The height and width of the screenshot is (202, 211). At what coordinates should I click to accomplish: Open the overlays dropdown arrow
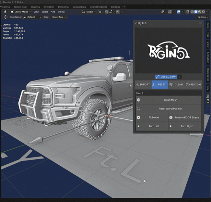point(182,12)
